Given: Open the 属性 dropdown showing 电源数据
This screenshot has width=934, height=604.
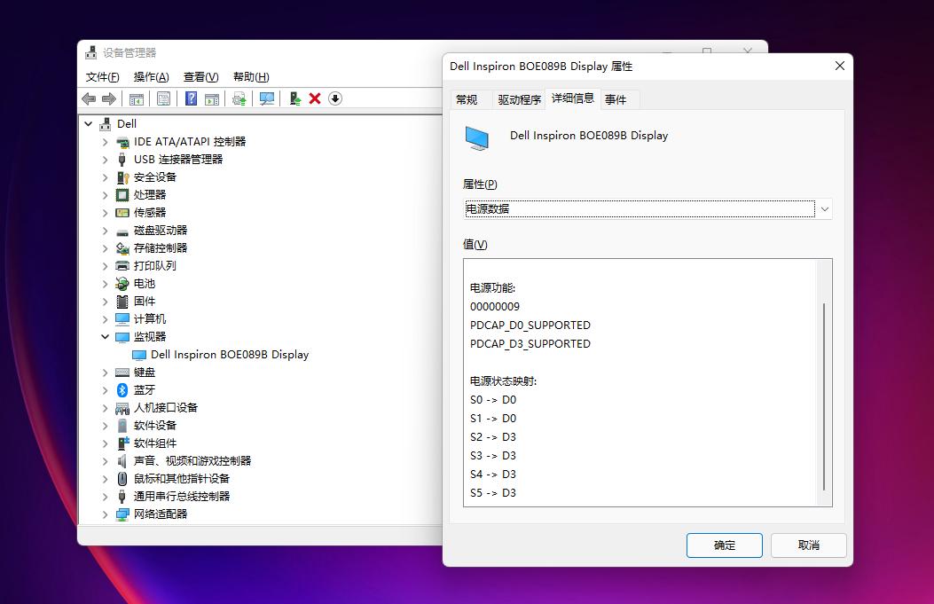Looking at the screenshot, I should (648, 209).
